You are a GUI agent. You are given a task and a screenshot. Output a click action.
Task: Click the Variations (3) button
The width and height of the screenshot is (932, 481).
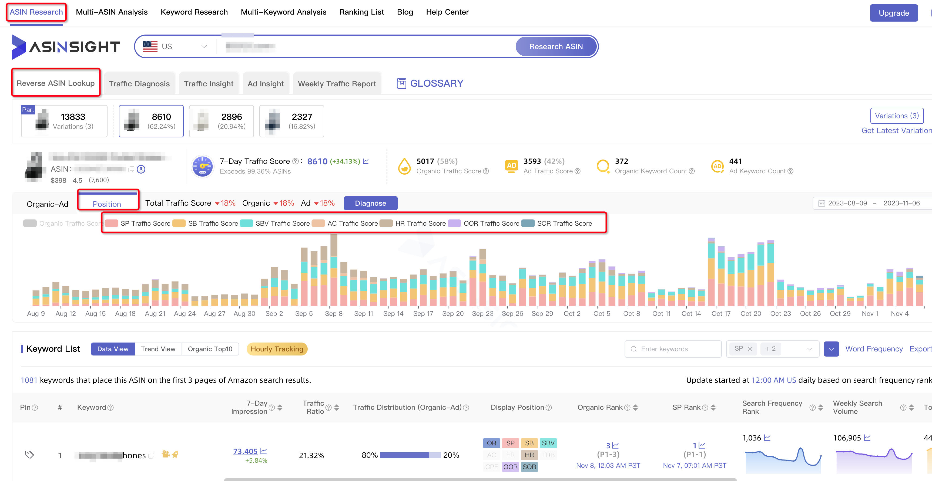897,116
